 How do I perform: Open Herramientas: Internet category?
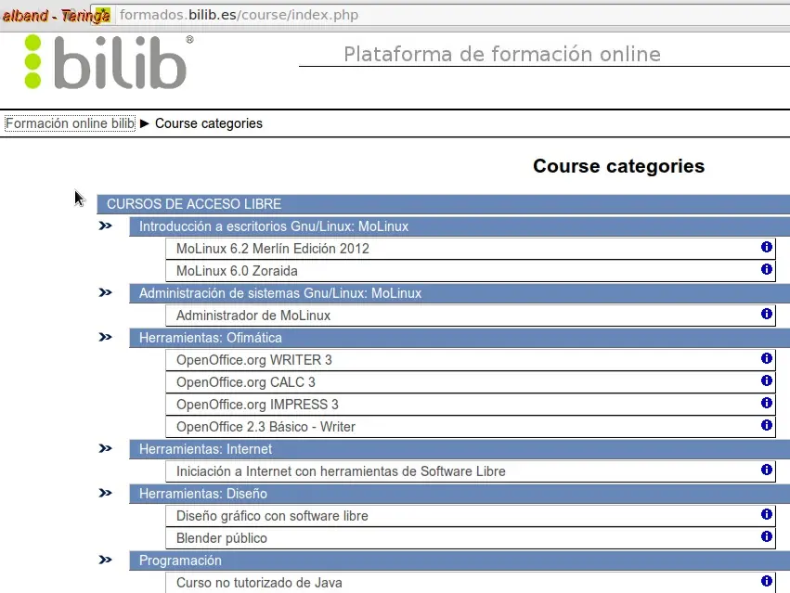click(205, 449)
